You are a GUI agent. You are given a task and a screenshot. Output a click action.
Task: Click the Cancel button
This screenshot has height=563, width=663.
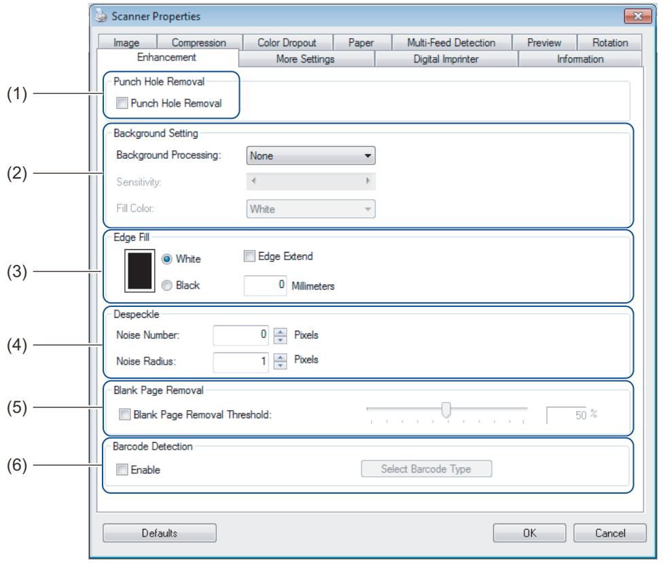[610, 533]
